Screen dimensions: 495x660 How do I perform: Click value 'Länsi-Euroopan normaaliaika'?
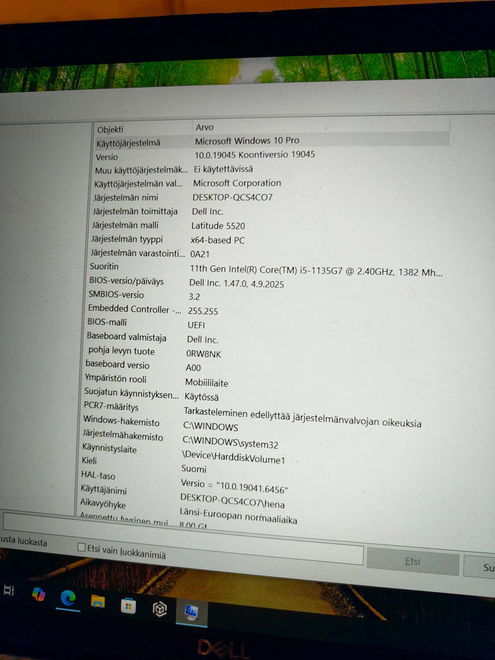pyautogui.click(x=238, y=516)
